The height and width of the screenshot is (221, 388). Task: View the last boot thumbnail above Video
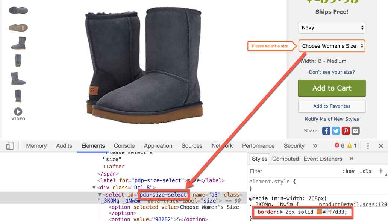click(18, 96)
